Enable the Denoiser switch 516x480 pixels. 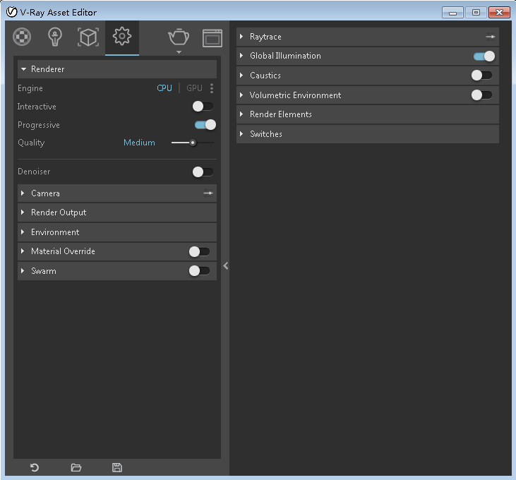click(x=203, y=172)
